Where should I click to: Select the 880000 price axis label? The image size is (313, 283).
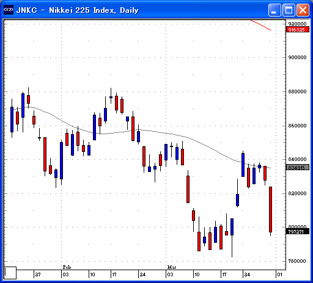(x=297, y=91)
